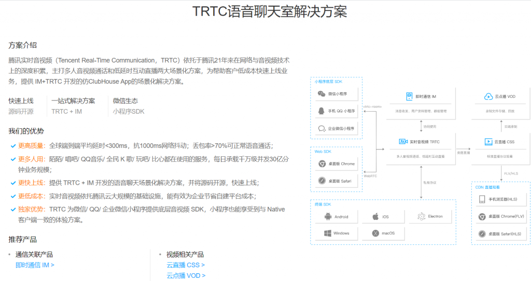
Task: Click the WeCom mini program icon
Action: 322,128
